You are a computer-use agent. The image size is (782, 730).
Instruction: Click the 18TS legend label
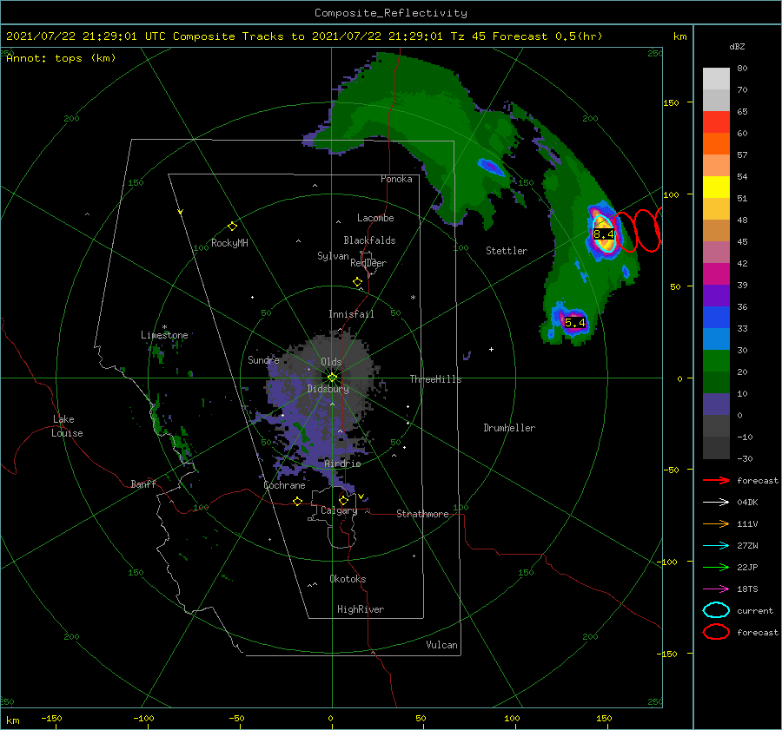point(747,589)
